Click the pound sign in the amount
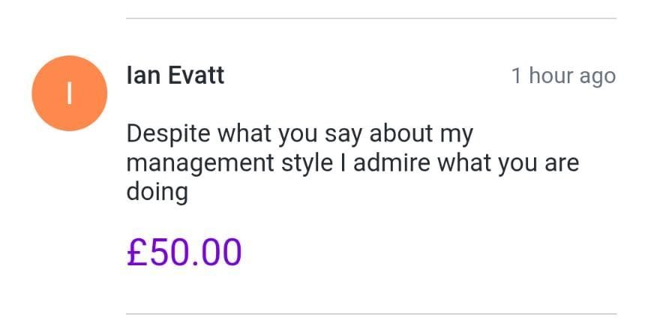Viewport: 648px width, 326px height. (x=136, y=252)
